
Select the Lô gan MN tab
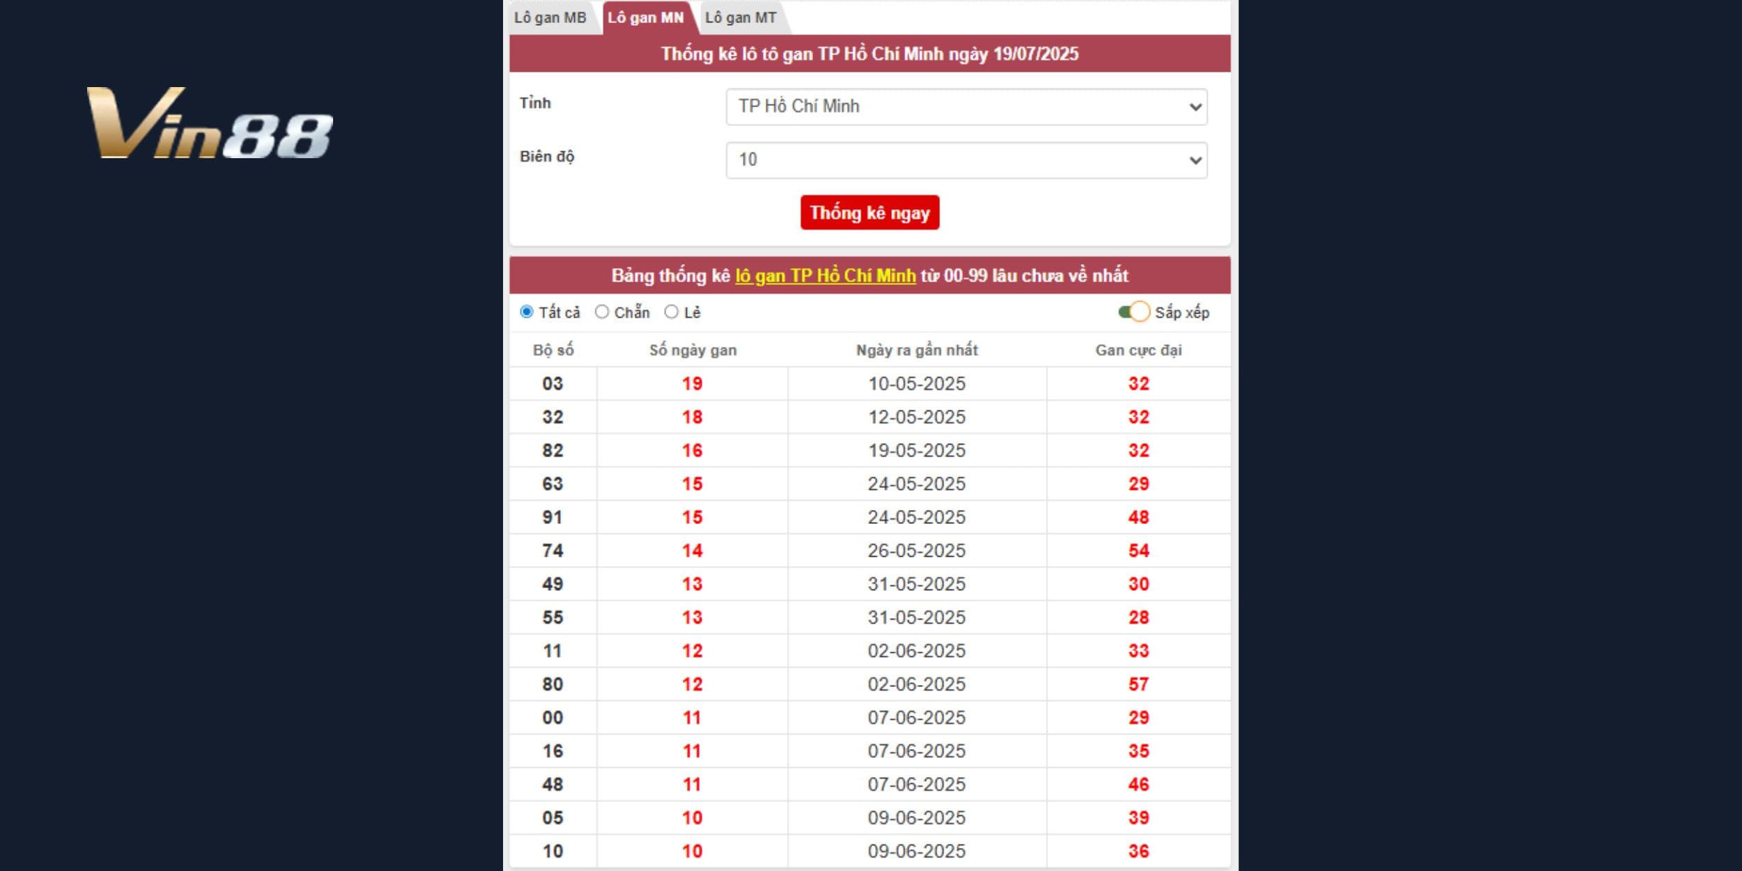[x=646, y=18]
